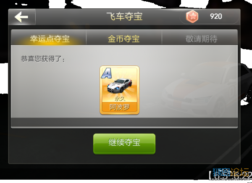
Task: Tap the 永久 duration label on card
Action: coord(120,99)
